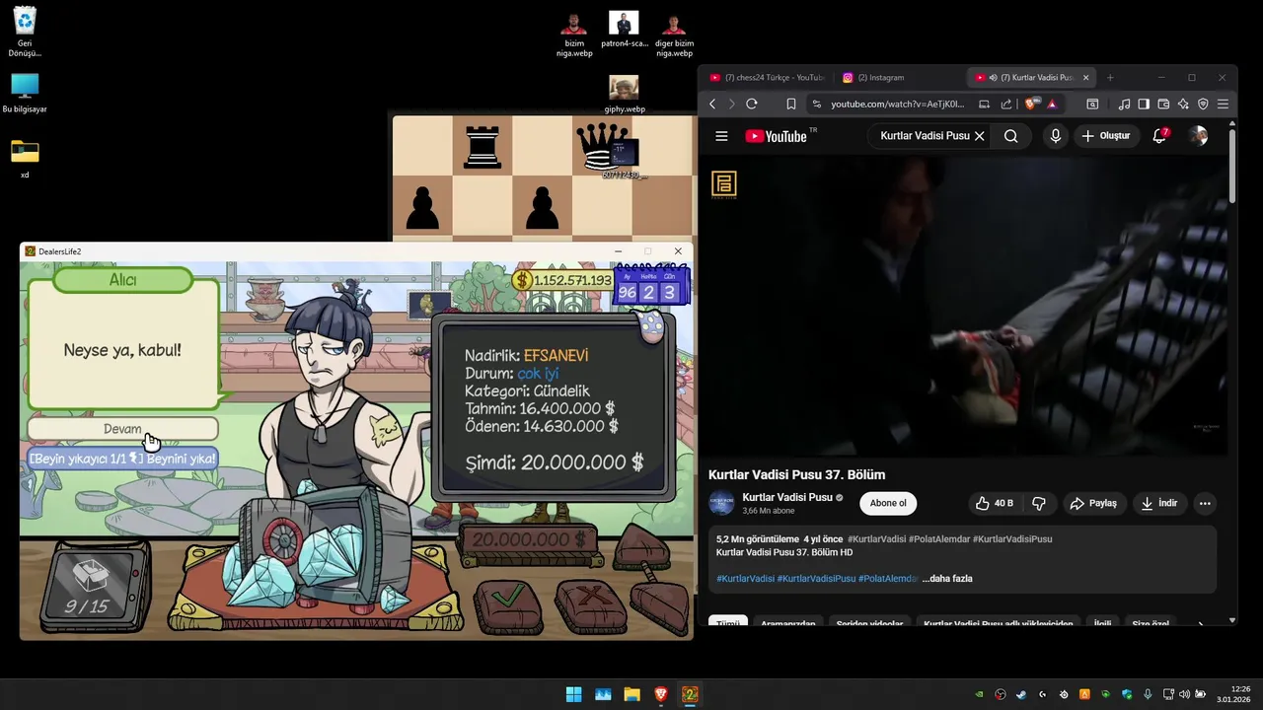Subscribe with the 'Abone ol' button
This screenshot has height=710, width=1263.
pyautogui.click(x=888, y=503)
